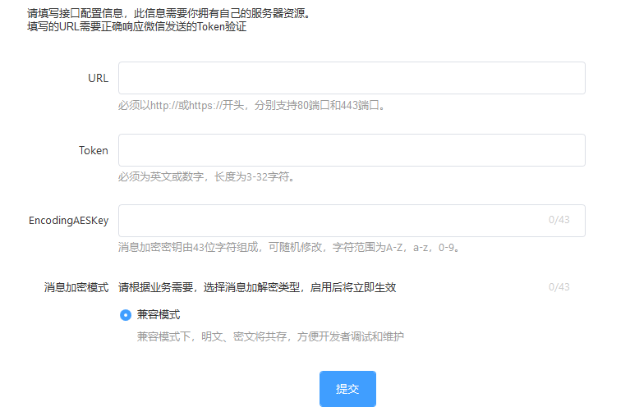
Task: Click the 兼容模式 option label text
Action: coord(159,315)
